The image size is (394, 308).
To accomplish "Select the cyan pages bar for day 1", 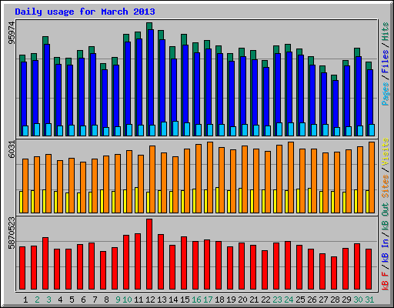I will tap(25, 131).
